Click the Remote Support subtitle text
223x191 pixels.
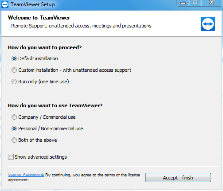pyautogui.click(x=81, y=26)
